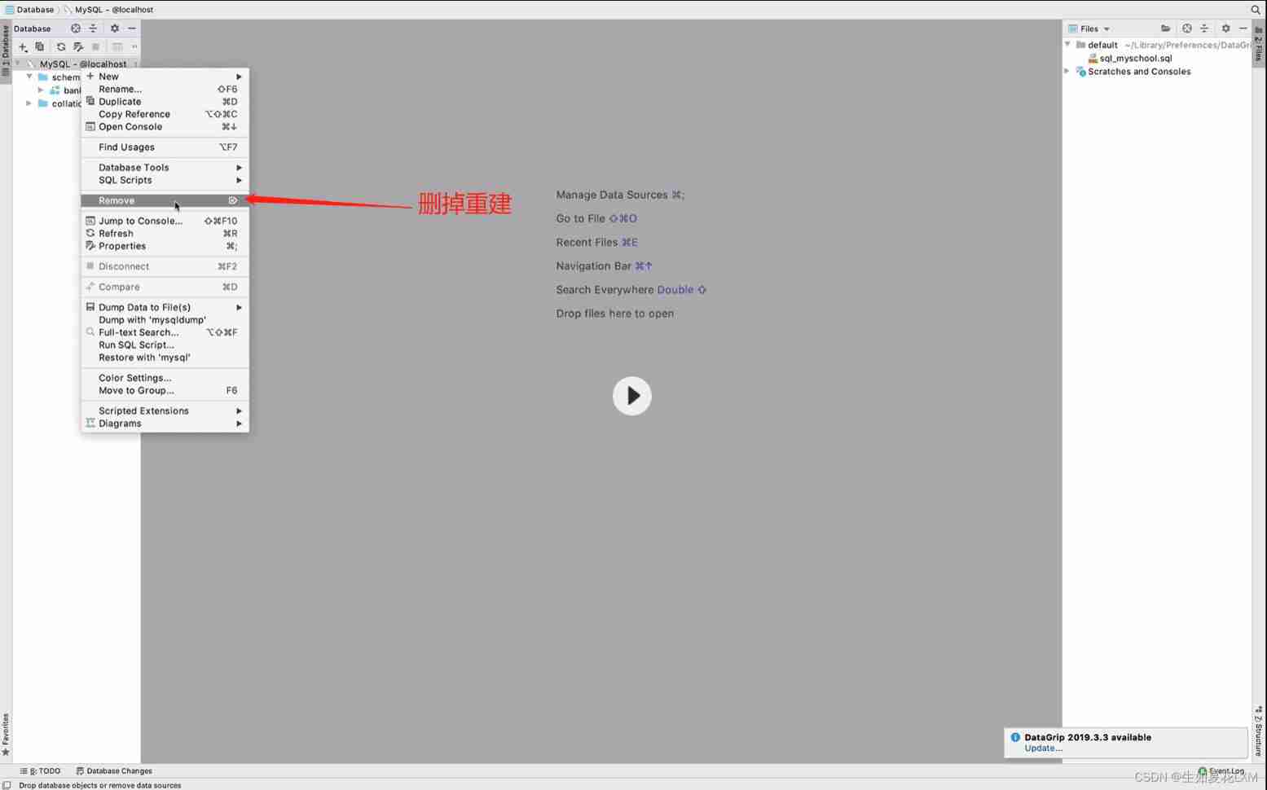1267x790 pixels.
Task: Open the Files vertical sidebar tab
Action: [1260, 45]
